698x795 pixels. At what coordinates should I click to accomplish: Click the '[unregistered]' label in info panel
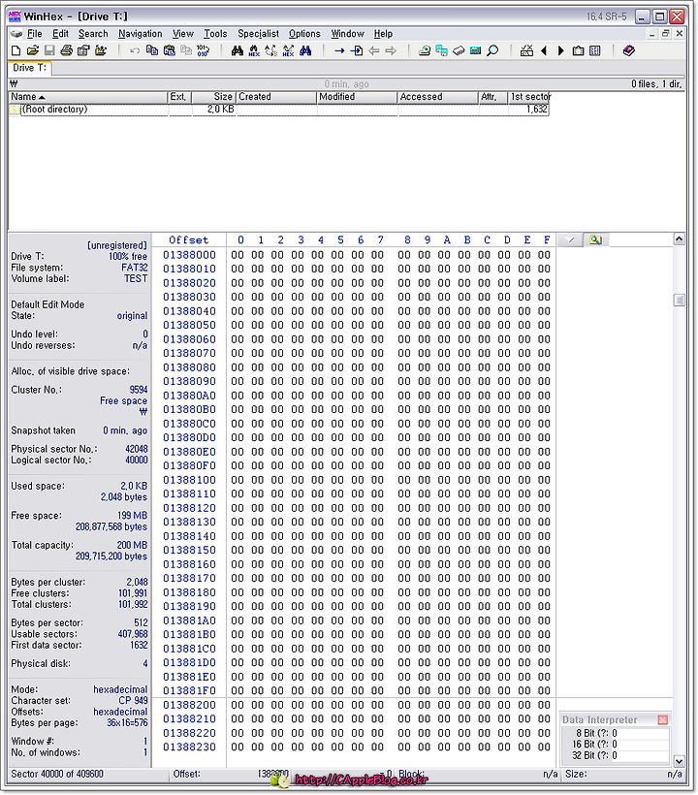pyautogui.click(x=117, y=245)
